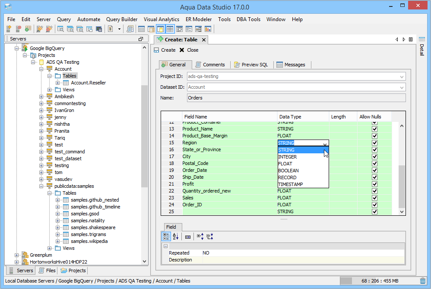The image size is (431, 289).
Task: Click the bar chart Visual Analytics toolbar icon
Action: pyautogui.click(x=208, y=29)
